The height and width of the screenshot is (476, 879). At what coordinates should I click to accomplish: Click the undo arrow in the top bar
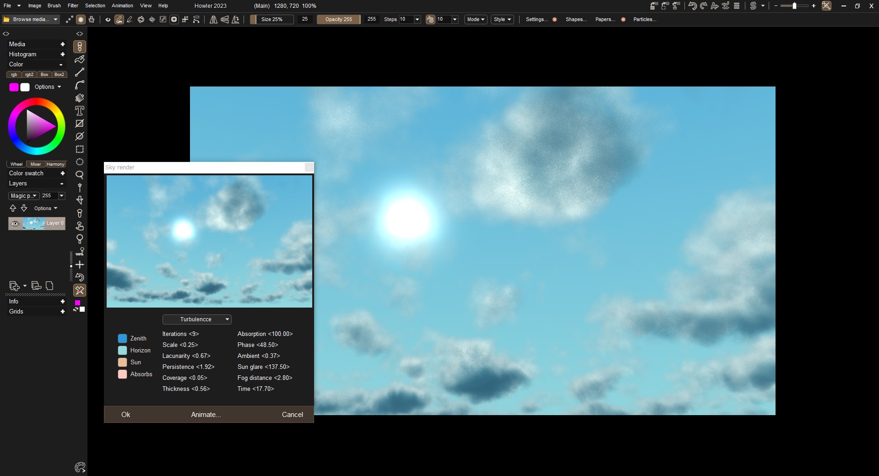click(x=692, y=6)
